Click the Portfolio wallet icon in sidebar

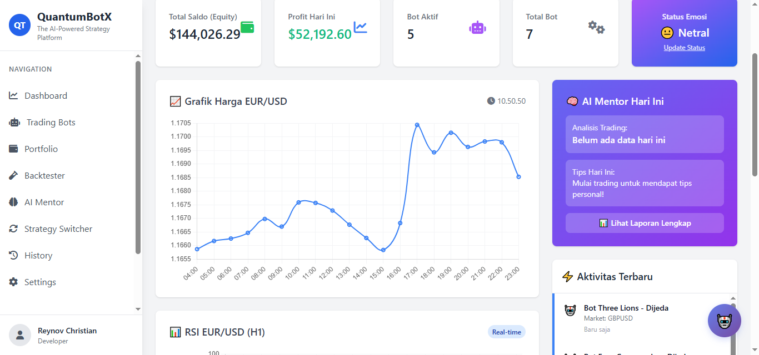[x=14, y=149]
